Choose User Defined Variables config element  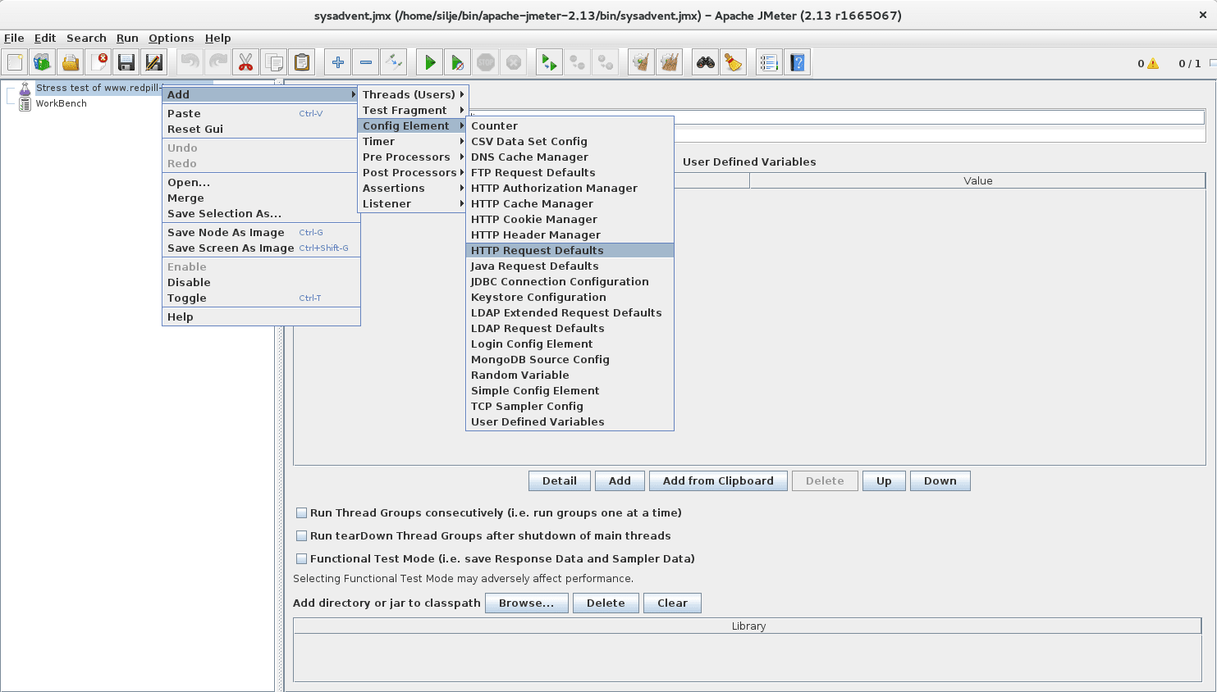click(x=570, y=421)
